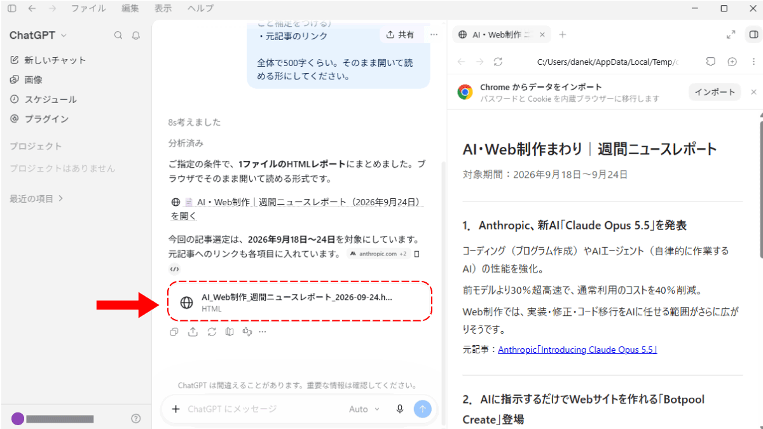Open Anthropic Introducing Claude Opus 5.5 link
The height and width of the screenshot is (429, 763).
577,350
